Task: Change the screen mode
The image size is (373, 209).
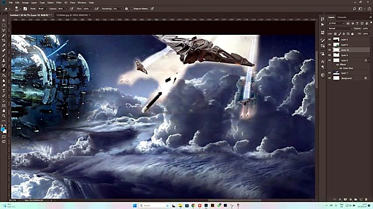Action: (4, 142)
